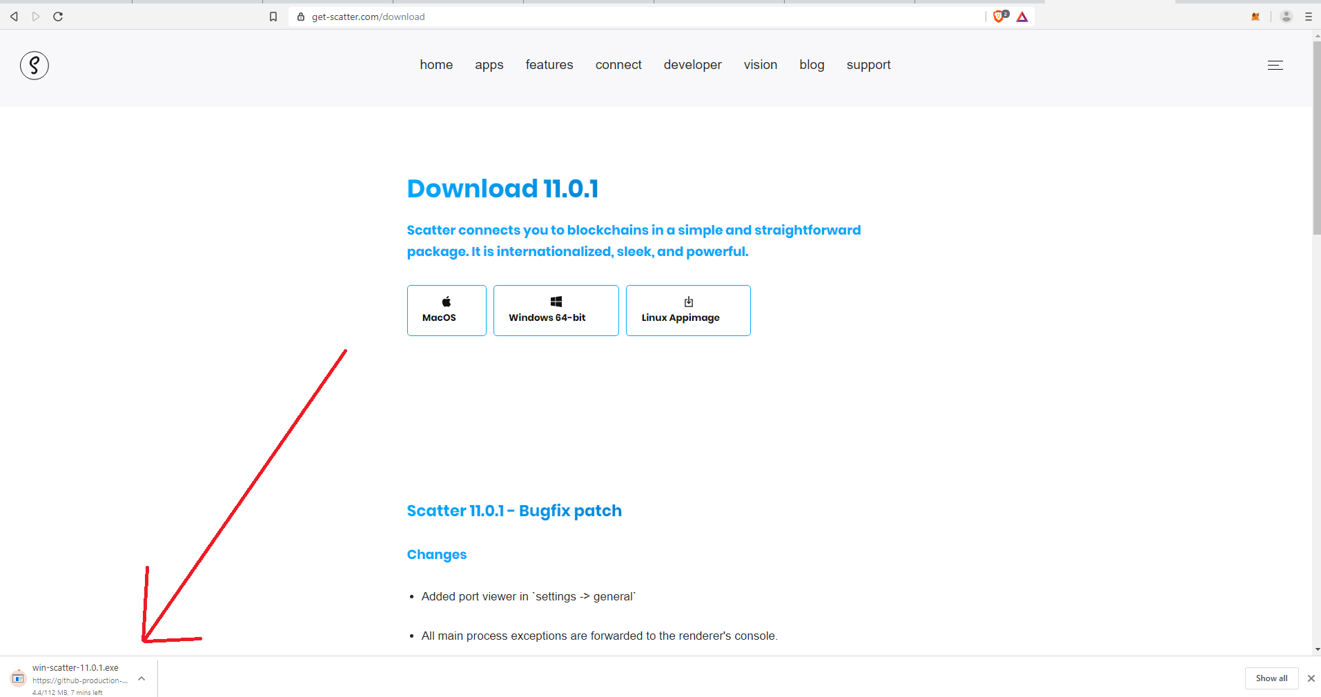This screenshot has width=1321, height=697.
Task: Click the Download 11.0.1 heading
Action: [x=503, y=188]
